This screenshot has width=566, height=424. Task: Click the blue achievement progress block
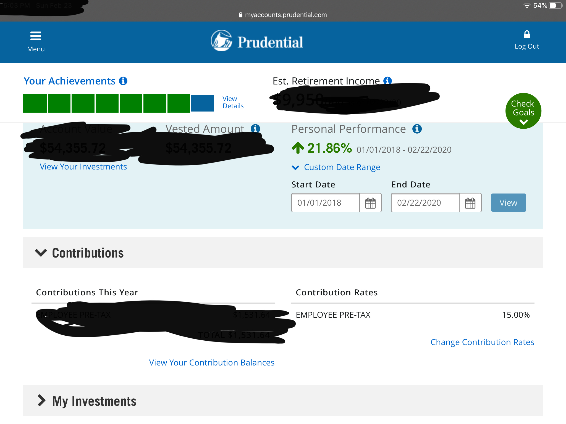point(203,103)
